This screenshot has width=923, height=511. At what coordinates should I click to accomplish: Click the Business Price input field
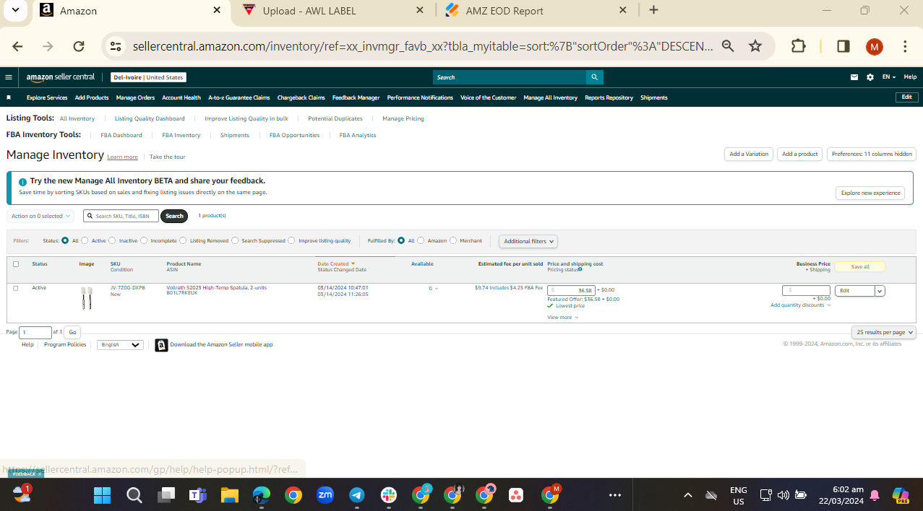[806, 290]
